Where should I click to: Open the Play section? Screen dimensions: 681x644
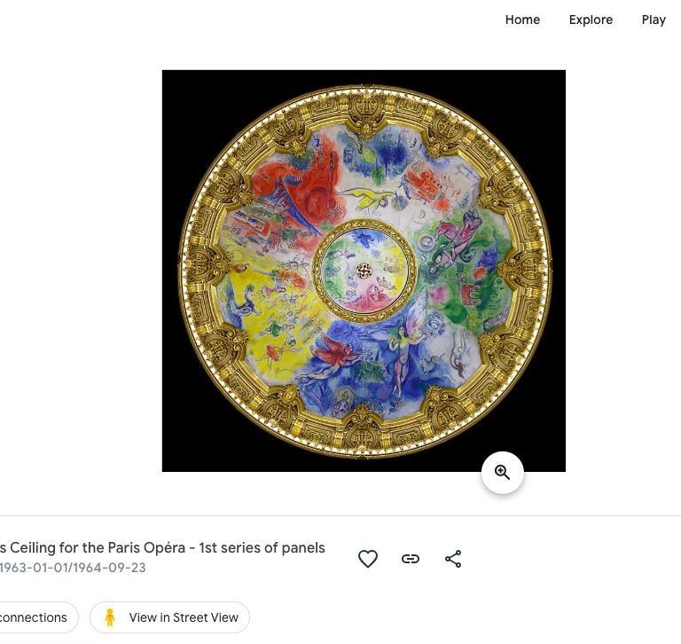click(654, 20)
